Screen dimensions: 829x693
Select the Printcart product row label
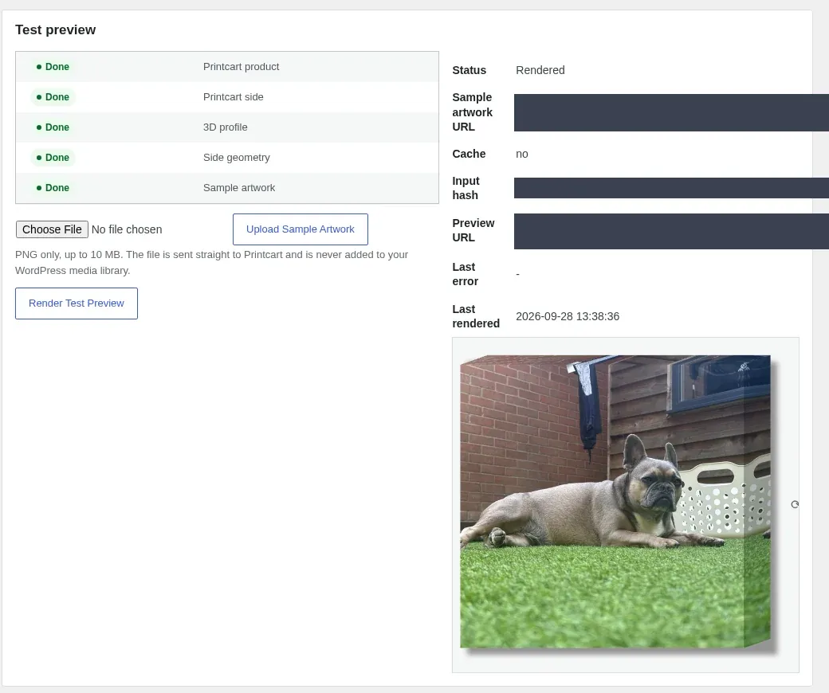(x=241, y=67)
